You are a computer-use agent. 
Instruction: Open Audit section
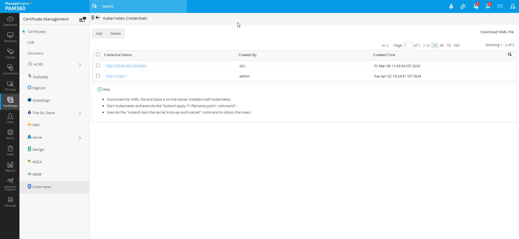tap(10, 151)
